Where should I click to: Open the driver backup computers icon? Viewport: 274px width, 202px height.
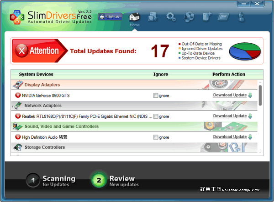(x=189, y=16)
